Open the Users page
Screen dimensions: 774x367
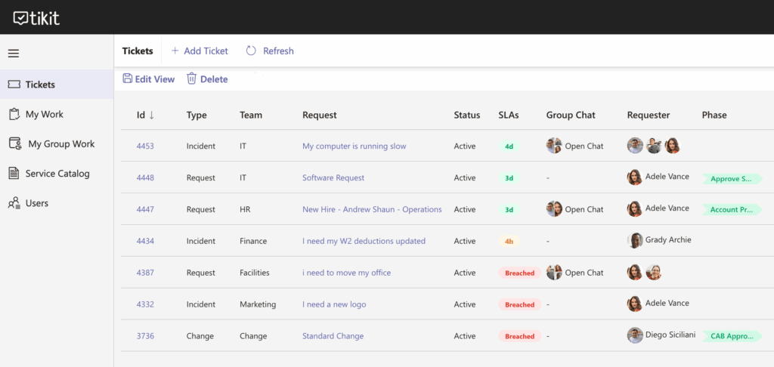[36, 203]
